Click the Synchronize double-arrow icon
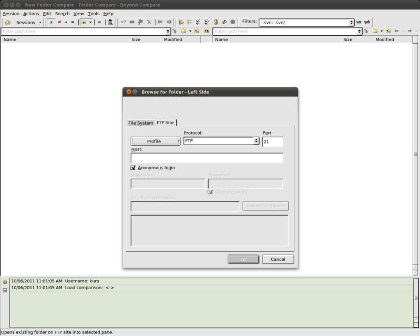This screenshot has width=420, height=336. tap(132, 22)
